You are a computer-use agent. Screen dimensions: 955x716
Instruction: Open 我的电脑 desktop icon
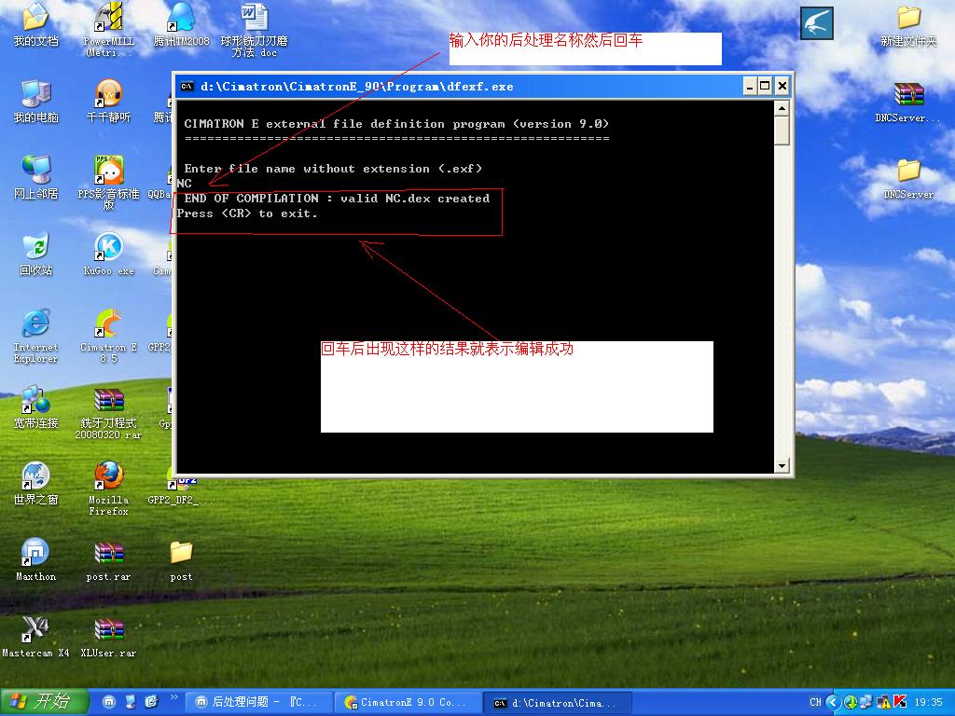point(36,102)
